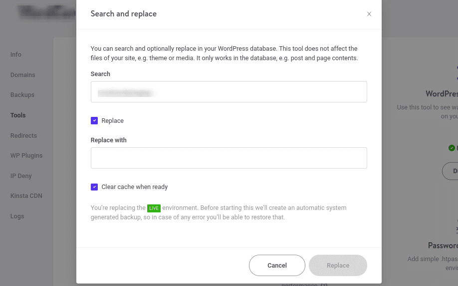Select IP Deny in the sidebar
This screenshot has height=286, width=458.
click(x=21, y=176)
